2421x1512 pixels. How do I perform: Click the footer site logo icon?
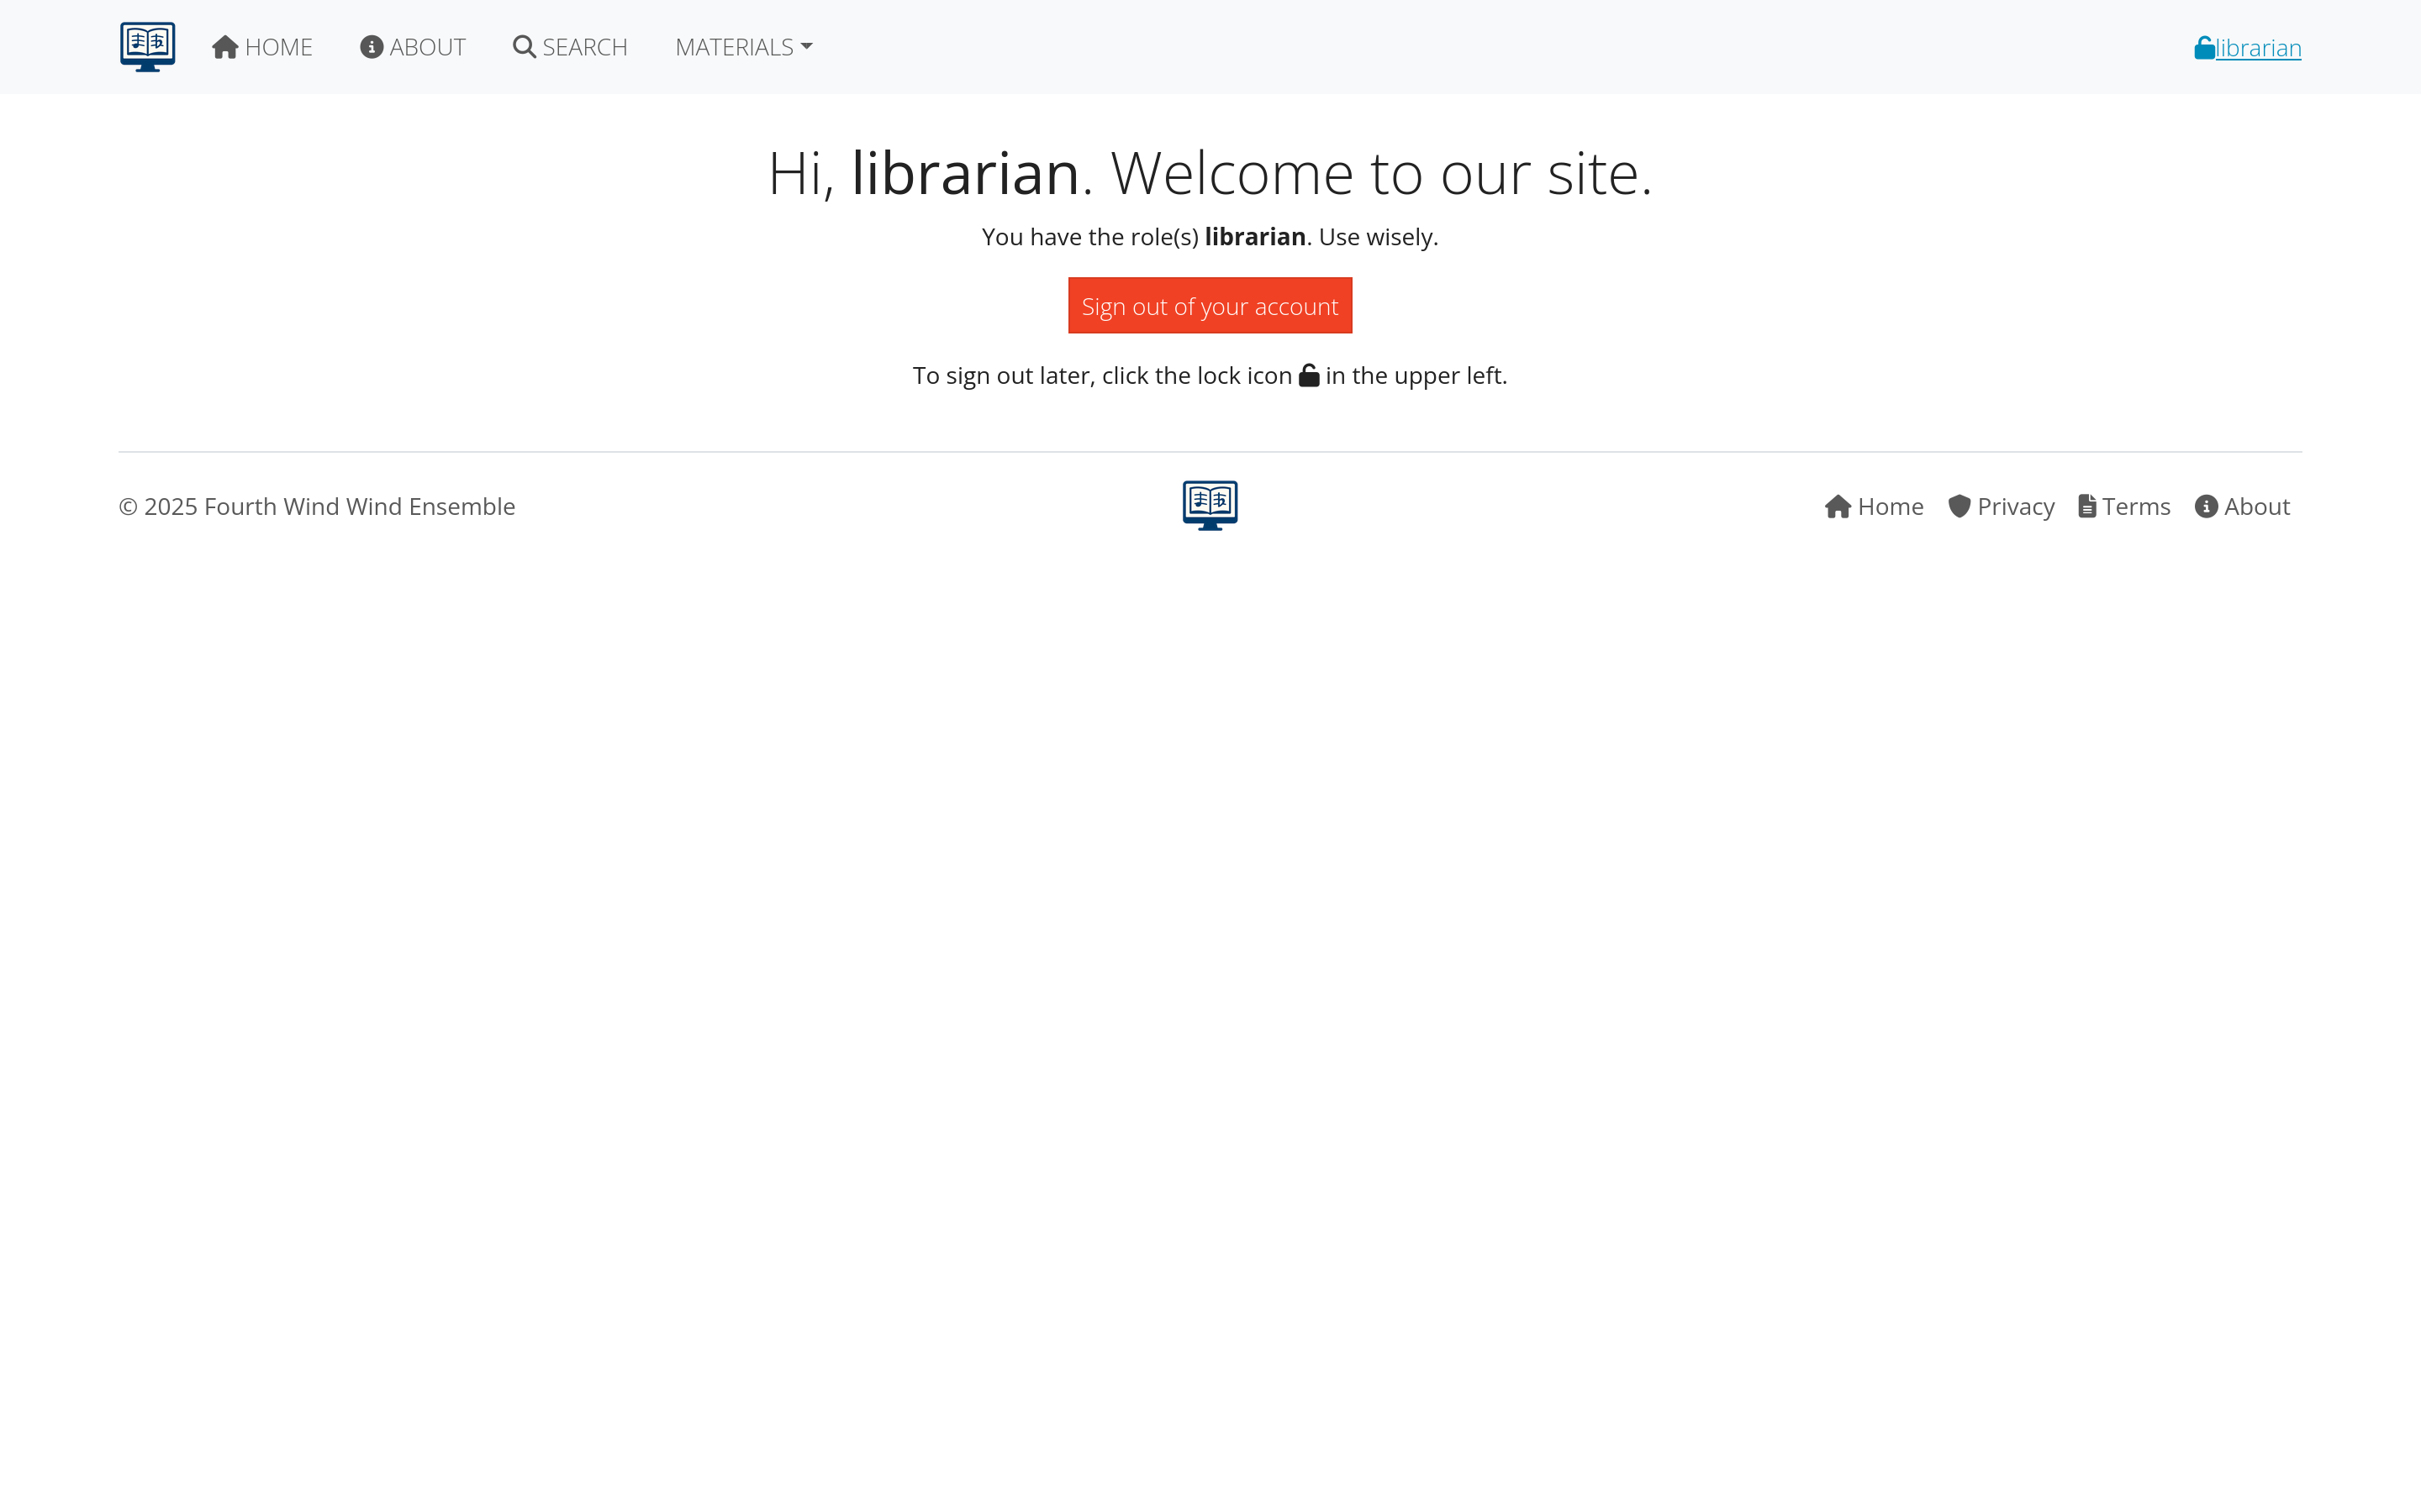point(1210,505)
